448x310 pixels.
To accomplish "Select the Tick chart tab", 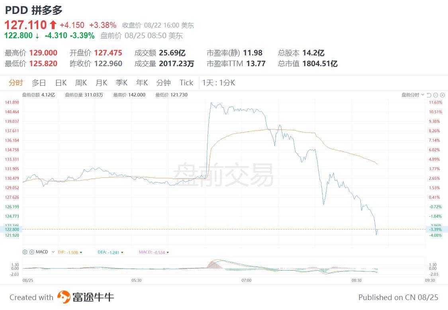I will pyautogui.click(x=186, y=82).
